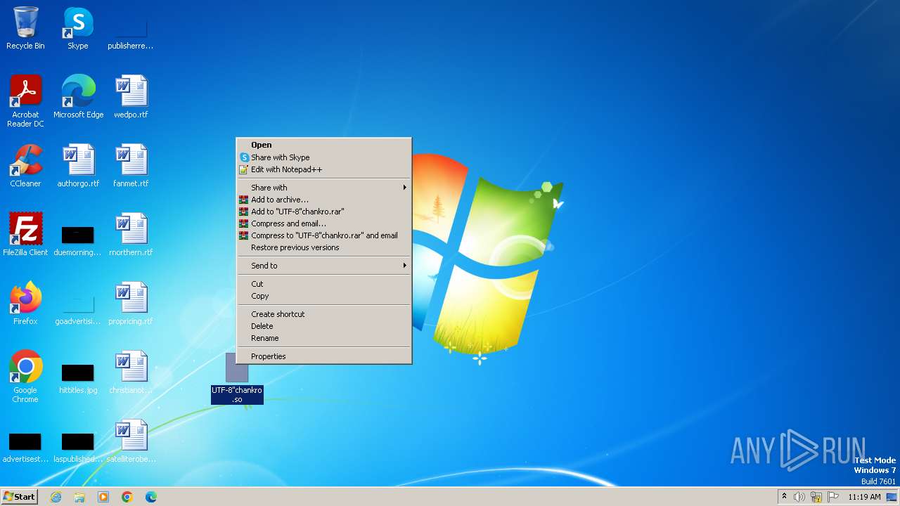
Task: Open the taskbar clock showing 11:19 AM
Action: click(x=864, y=497)
